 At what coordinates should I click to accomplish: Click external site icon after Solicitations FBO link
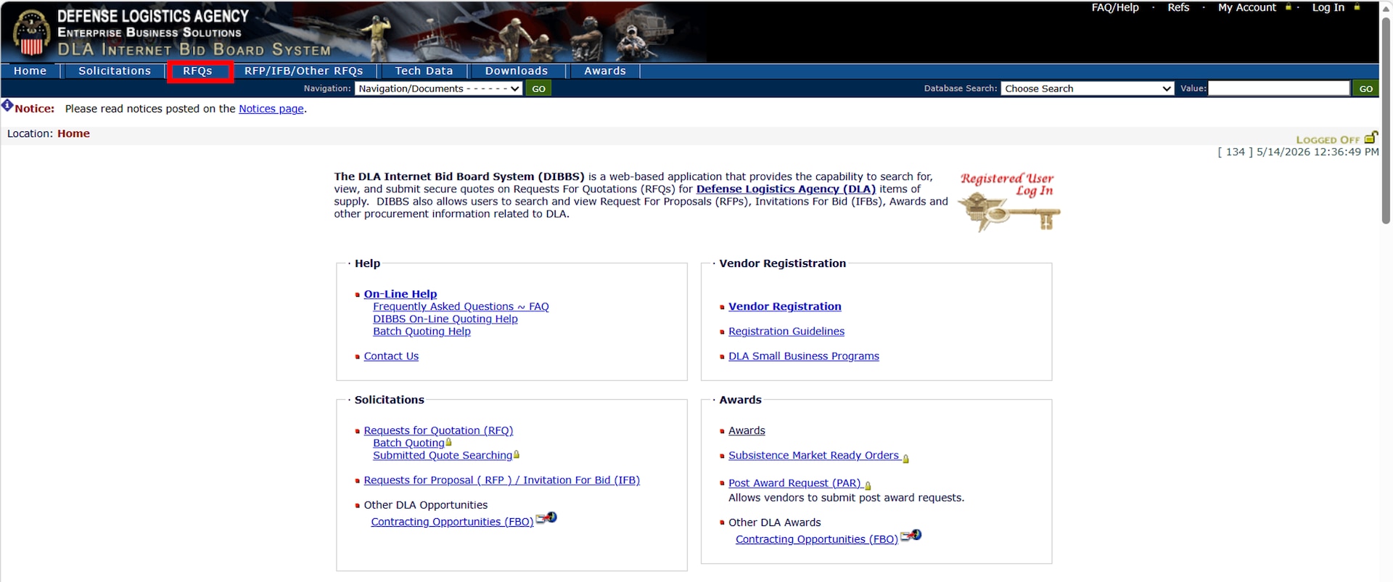pyautogui.click(x=546, y=518)
